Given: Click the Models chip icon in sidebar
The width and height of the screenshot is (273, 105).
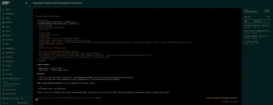Looking at the screenshot, I should tap(3, 22).
